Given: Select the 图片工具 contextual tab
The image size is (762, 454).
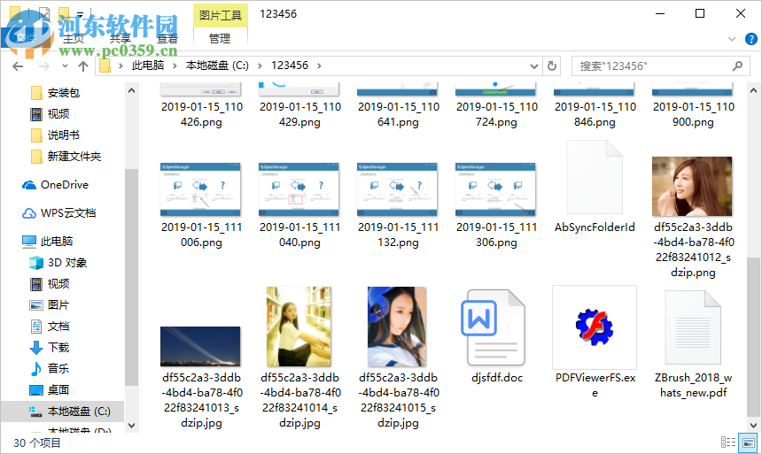Looking at the screenshot, I should click(221, 15).
